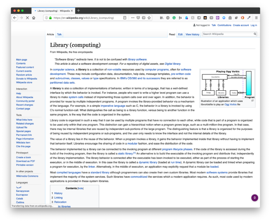This screenshot has width=271, height=222.
Task: Follow the library software hatnote link
Action: click(137, 60)
